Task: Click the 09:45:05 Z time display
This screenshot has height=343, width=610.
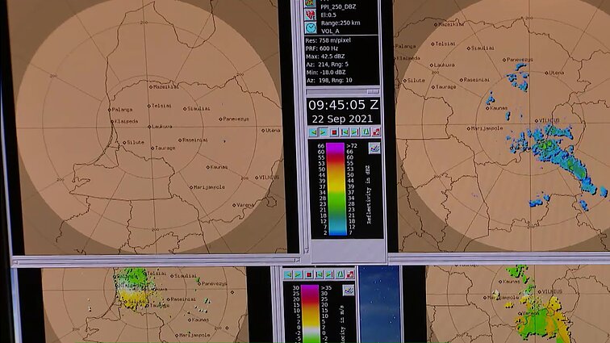Action: (343, 105)
